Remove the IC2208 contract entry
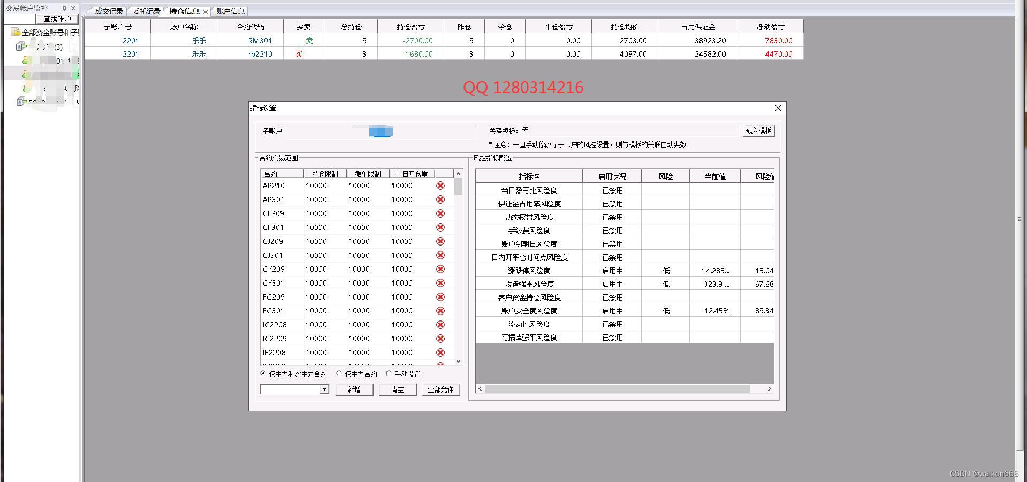Image resolution: width=1027 pixels, height=482 pixels. (440, 325)
